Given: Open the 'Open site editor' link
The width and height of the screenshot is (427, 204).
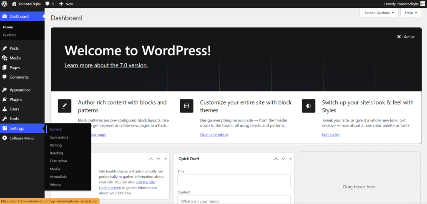Looking at the screenshot, I should (x=214, y=134).
